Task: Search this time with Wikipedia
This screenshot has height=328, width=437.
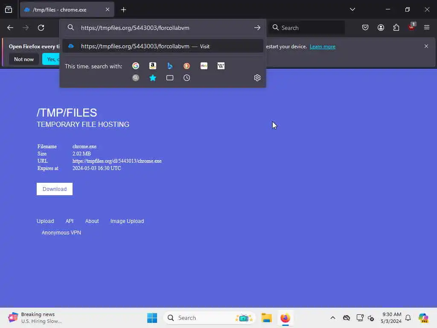Action: pos(221,66)
